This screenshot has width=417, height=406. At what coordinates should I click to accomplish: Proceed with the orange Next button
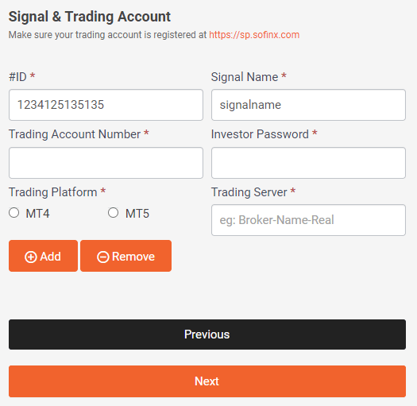tap(207, 381)
